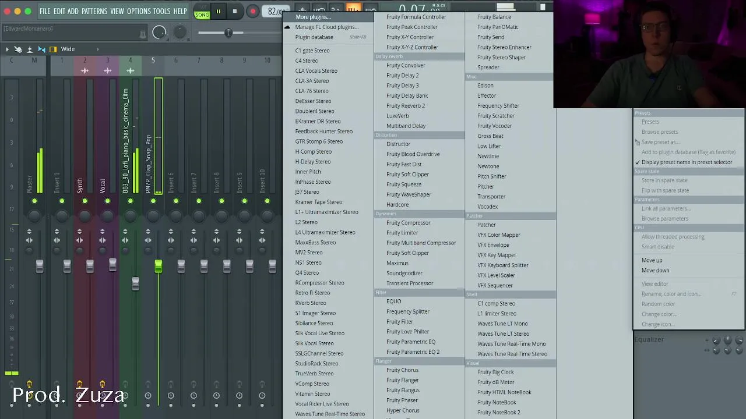746x419 pixels.
Task: Click swap channels arrows on Synth track
Action: [x=79, y=240]
